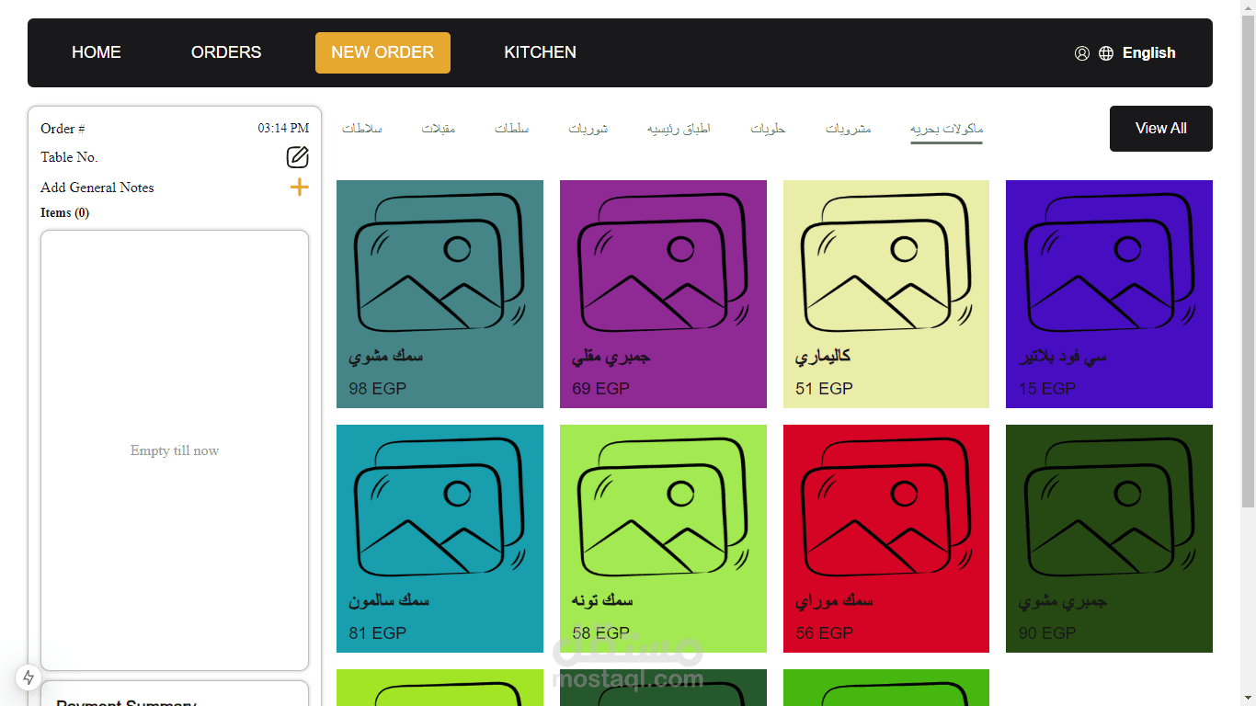This screenshot has width=1256, height=706.
Task: Click the lightning bolt floating icon
Action: [29, 678]
